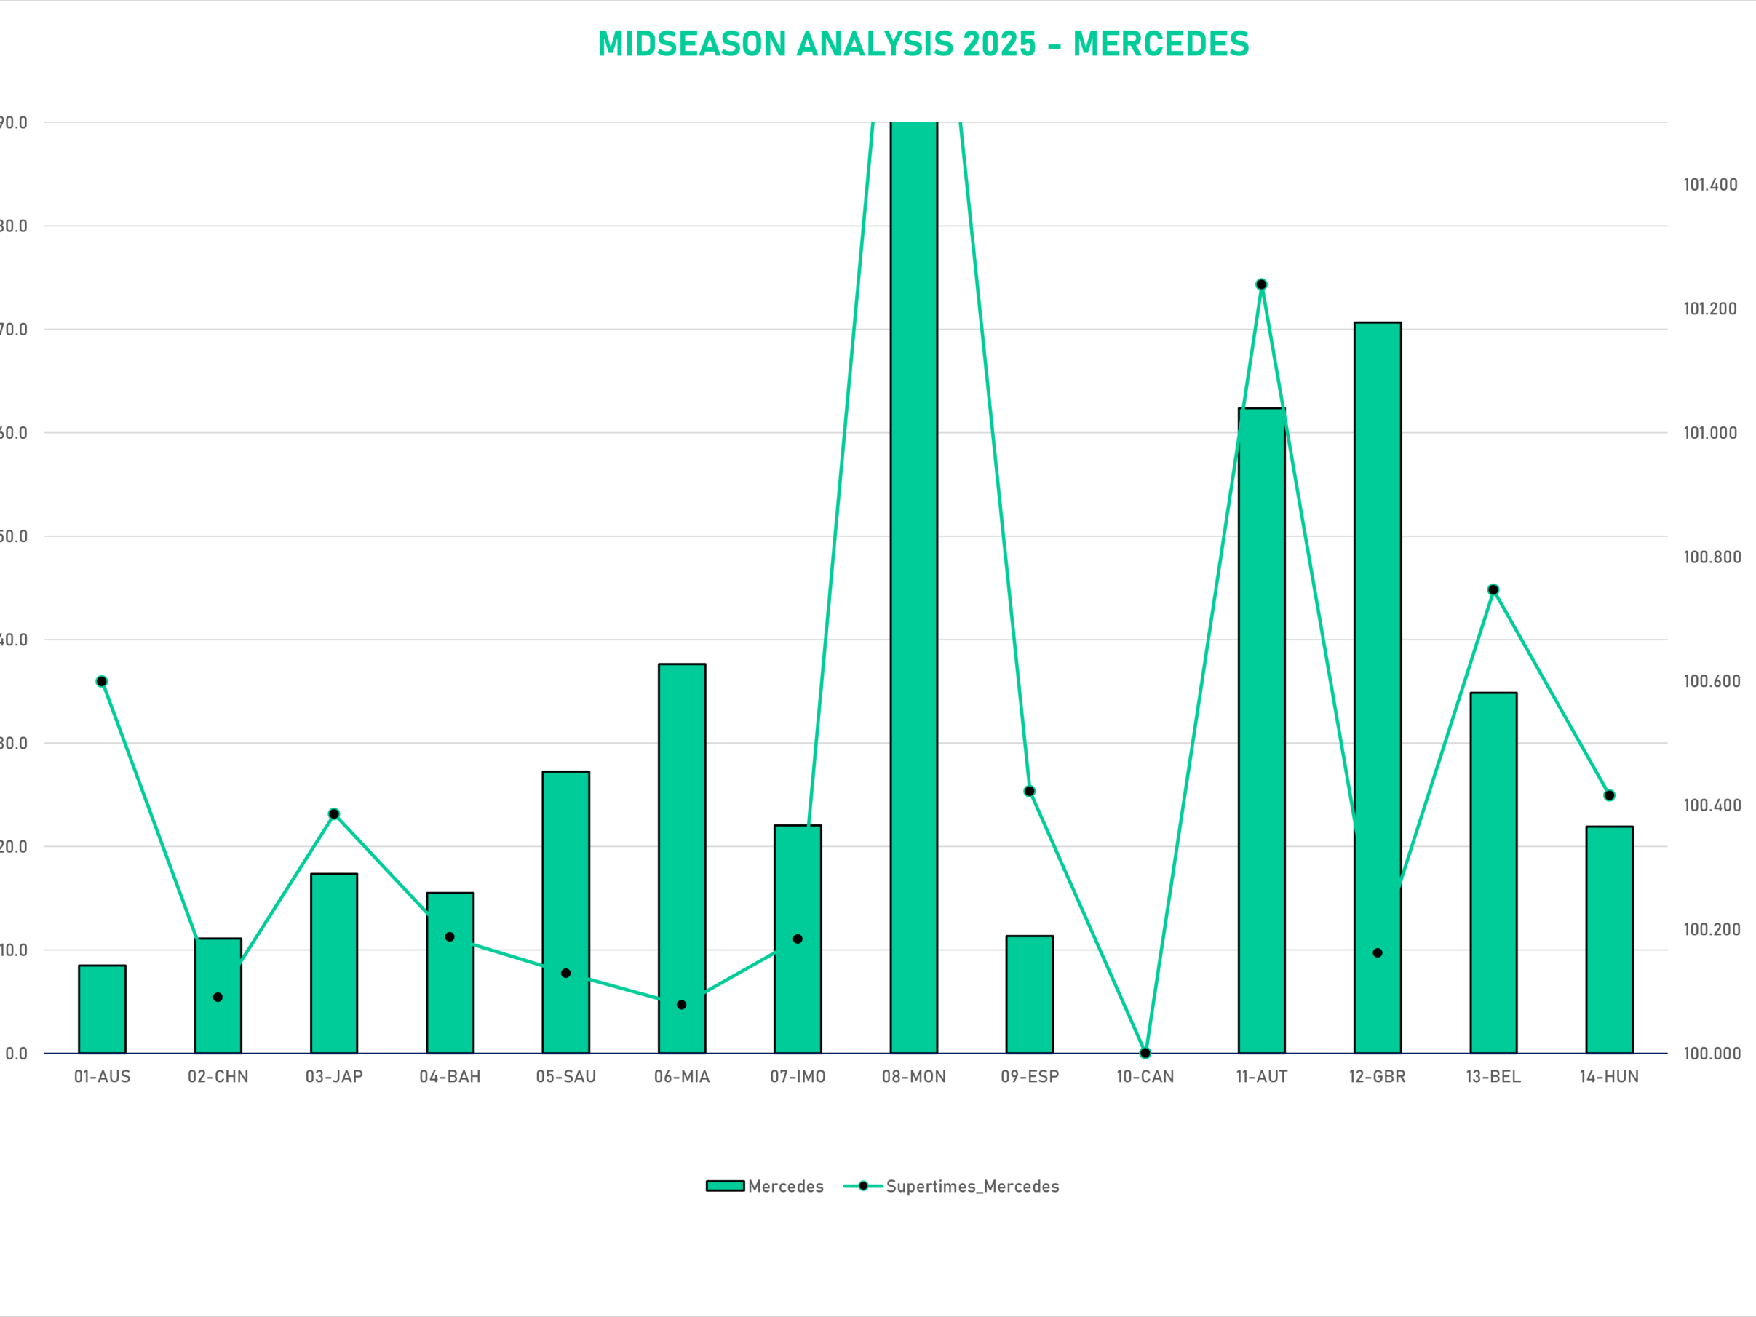Image resolution: width=1756 pixels, height=1317 pixels.
Task: Click the 100.200 secondary axis value
Action: click(x=1712, y=930)
